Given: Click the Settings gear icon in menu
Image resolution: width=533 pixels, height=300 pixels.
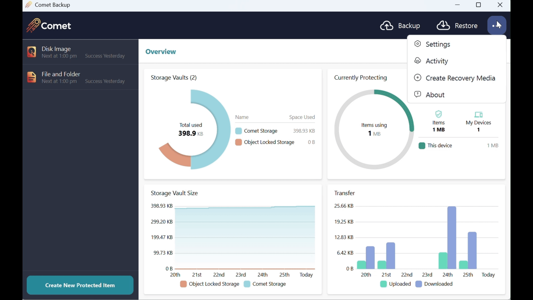Looking at the screenshot, I should click(418, 44).
